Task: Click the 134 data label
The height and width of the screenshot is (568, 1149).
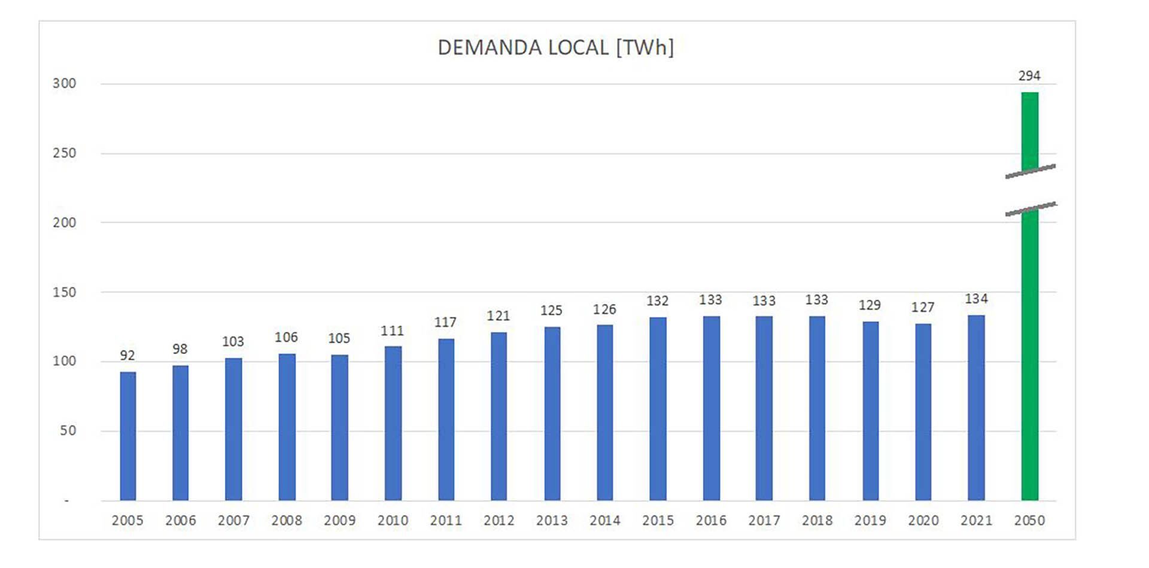Action: point(976,299)
